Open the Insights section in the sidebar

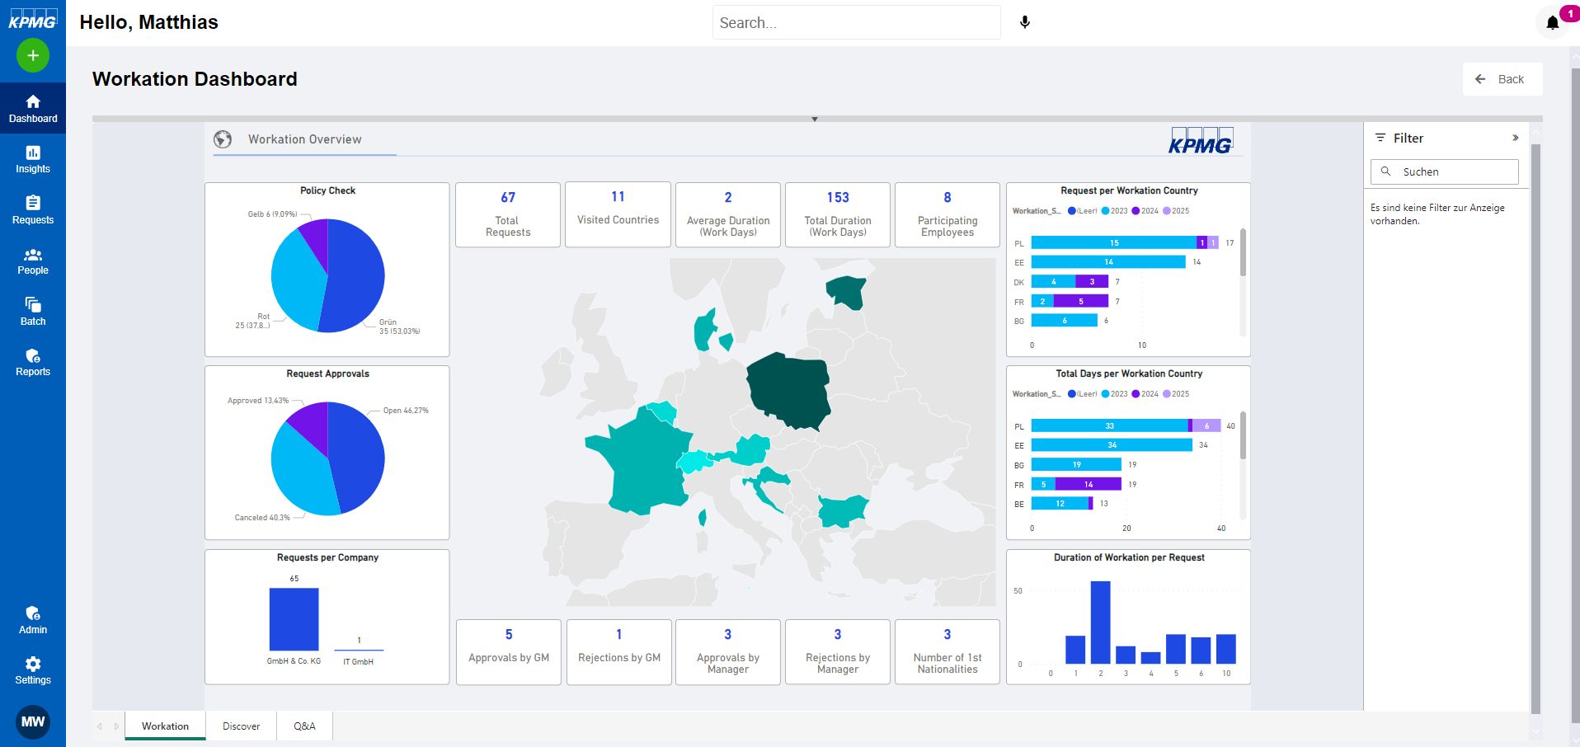[33, 159]
